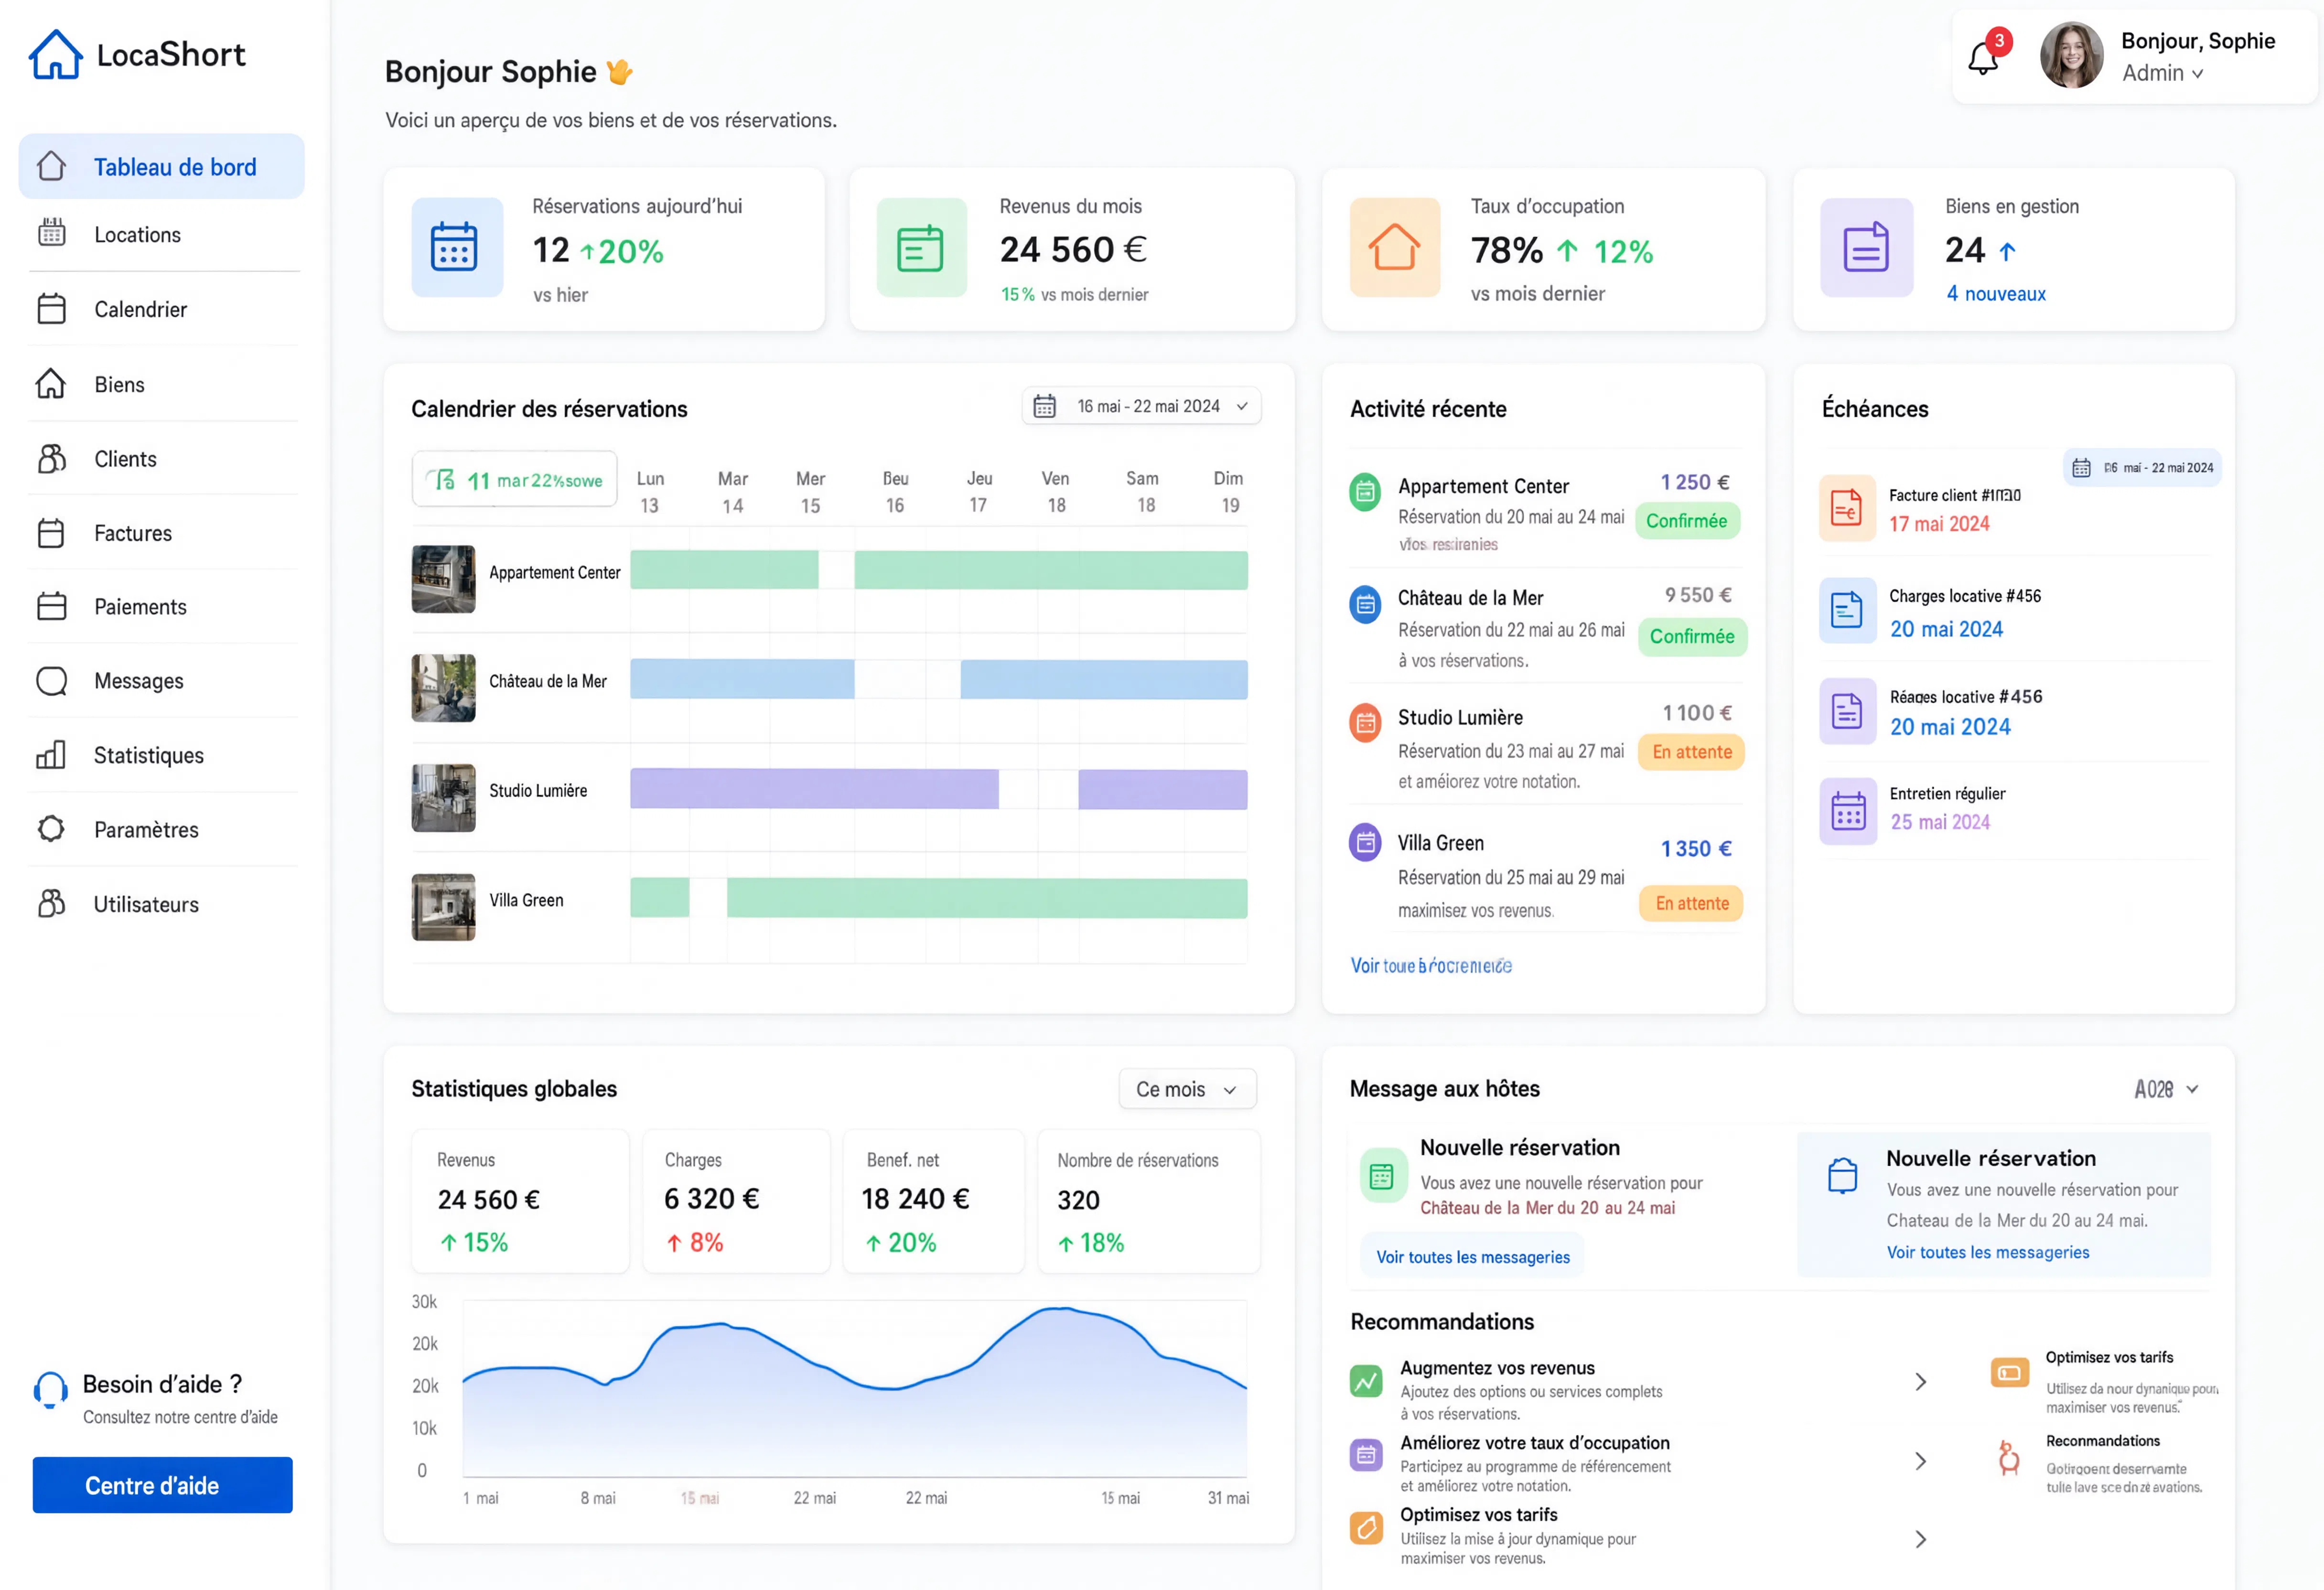Click the Benef. net 18 240 € card
This screenshot has height=1590, width=2324.
point(933,1201)
